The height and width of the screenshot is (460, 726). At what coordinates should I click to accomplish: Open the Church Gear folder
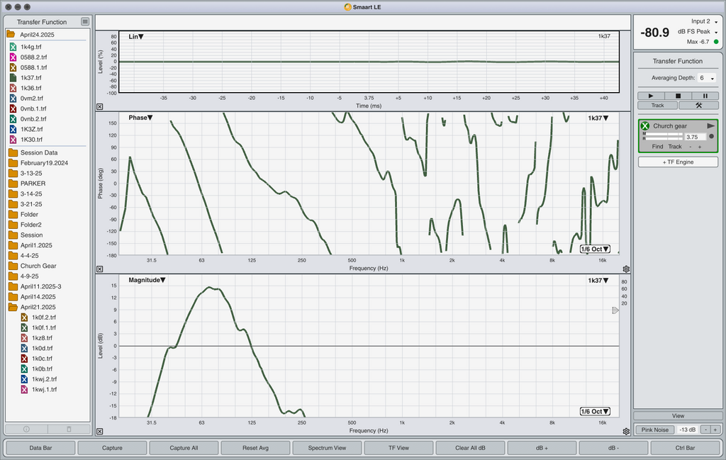click(x=33, y=266)
